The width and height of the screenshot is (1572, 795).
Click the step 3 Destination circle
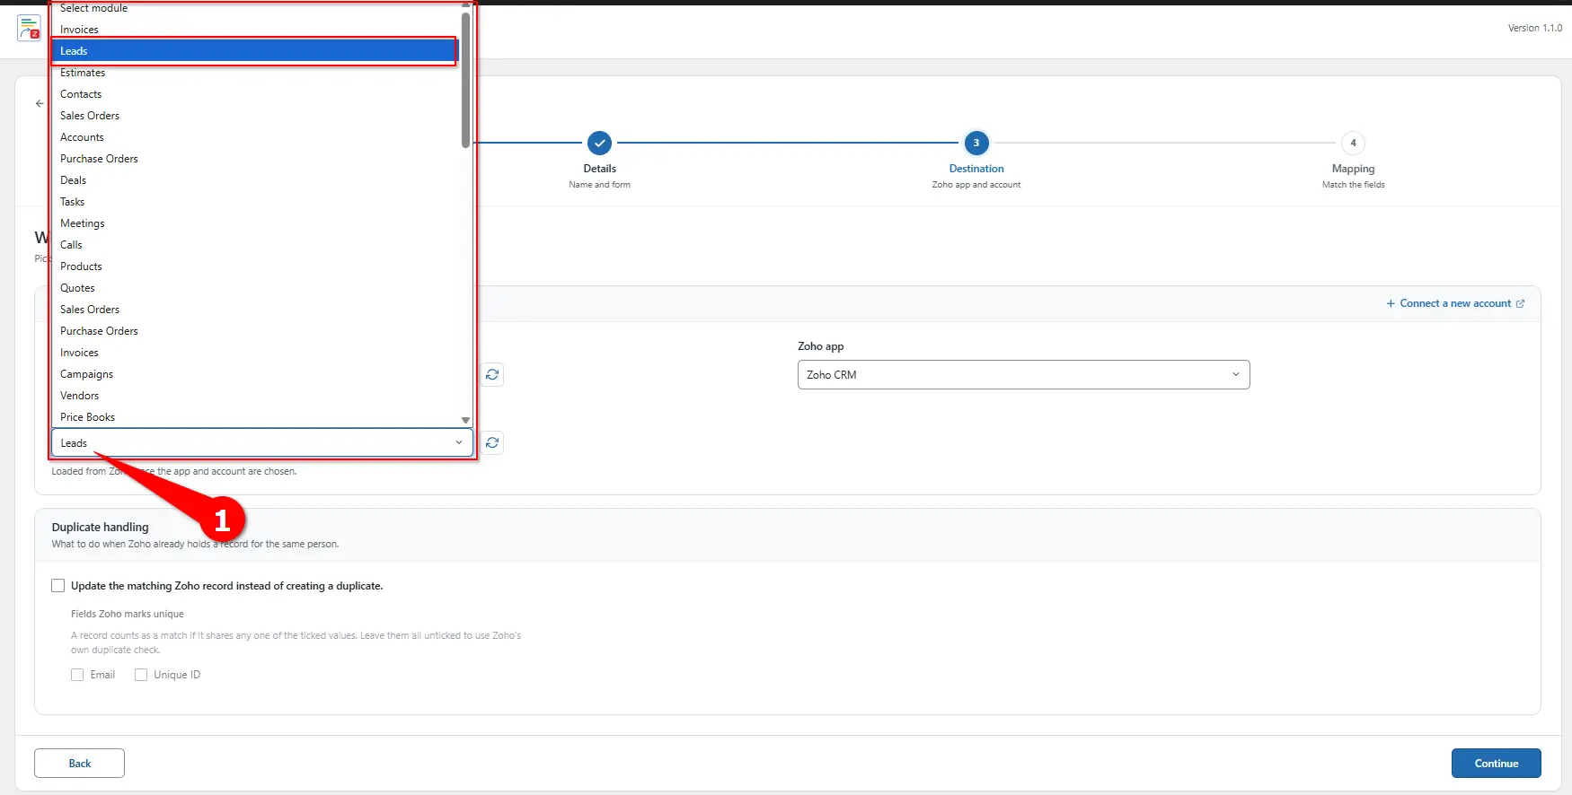tap(976, 143)
